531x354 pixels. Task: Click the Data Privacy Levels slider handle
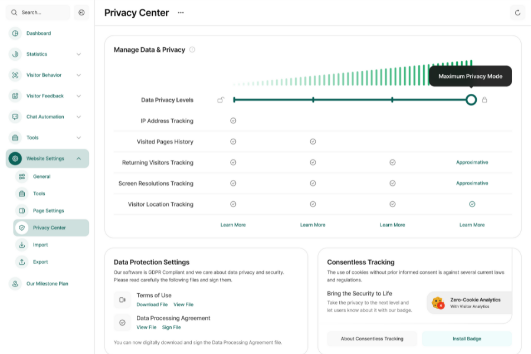pos(471,100)
